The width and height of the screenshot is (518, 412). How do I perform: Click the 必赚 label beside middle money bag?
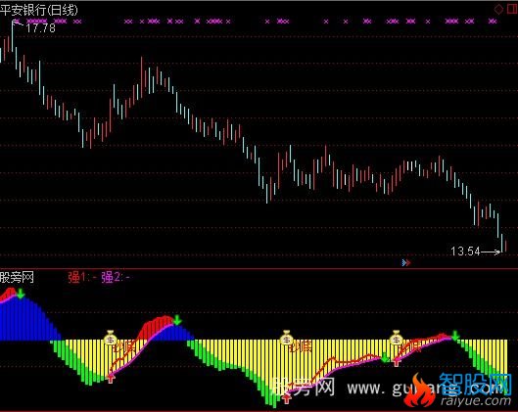(301, 347)
